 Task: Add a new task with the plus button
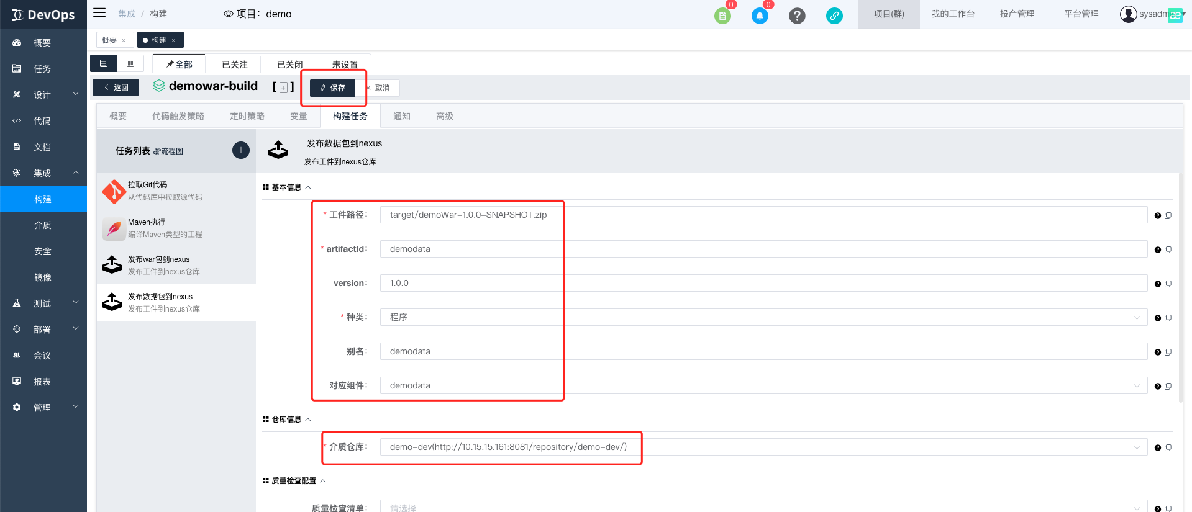241,150
